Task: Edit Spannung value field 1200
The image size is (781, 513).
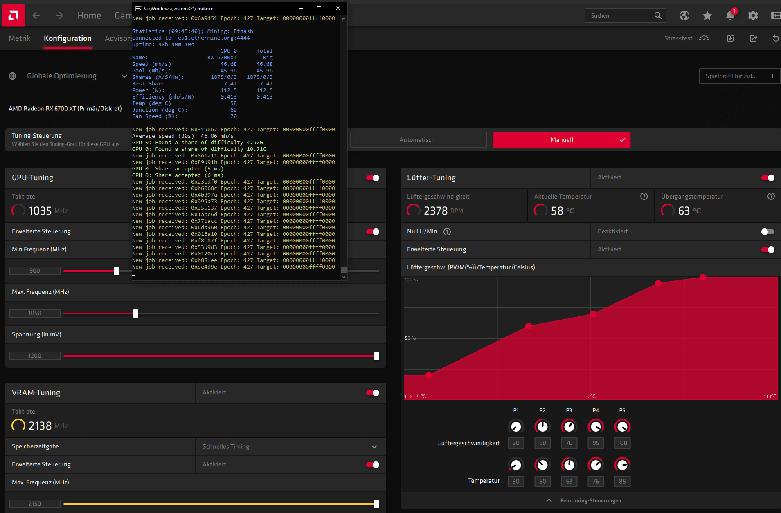Action: [x=35, y=356]
